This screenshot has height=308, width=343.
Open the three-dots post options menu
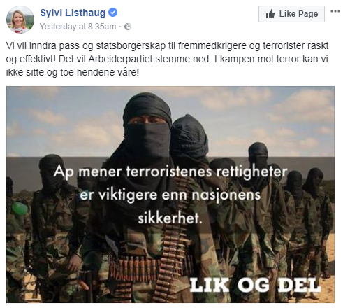pyautogui.click(x=335, y=11)
